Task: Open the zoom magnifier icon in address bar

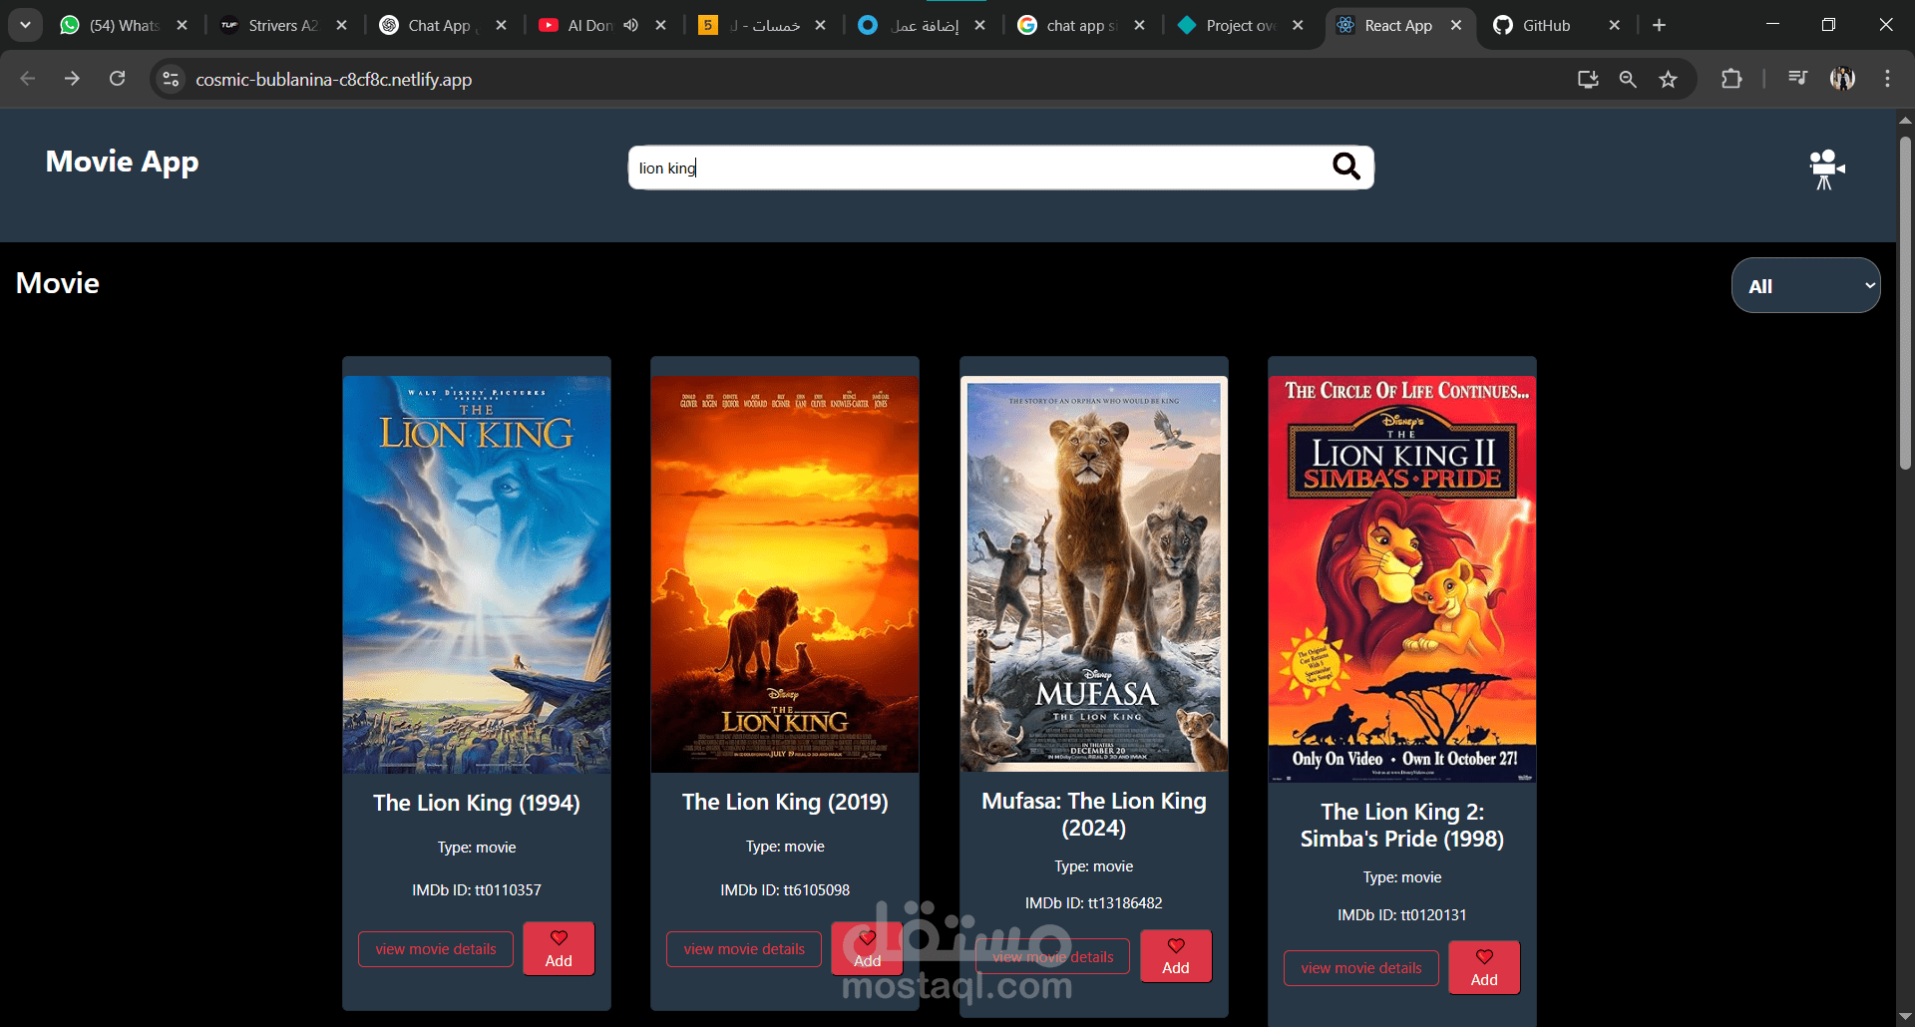Action: click(x=1628, y=79)
